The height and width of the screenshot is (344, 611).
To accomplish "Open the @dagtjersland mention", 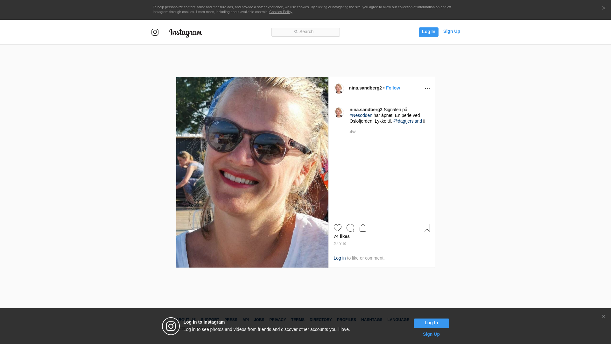I will coord(408,121).
